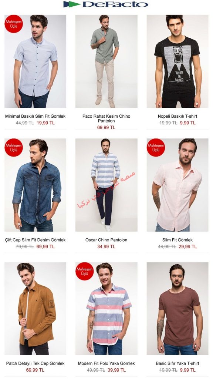
Task: Open the pink Slim Fit Gömlek photo
Action: point(177,185)
